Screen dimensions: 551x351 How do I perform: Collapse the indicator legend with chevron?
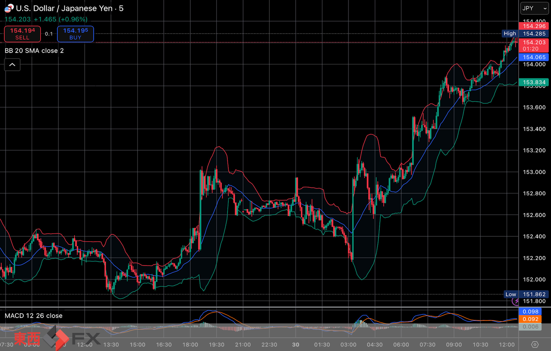(12, 65)
